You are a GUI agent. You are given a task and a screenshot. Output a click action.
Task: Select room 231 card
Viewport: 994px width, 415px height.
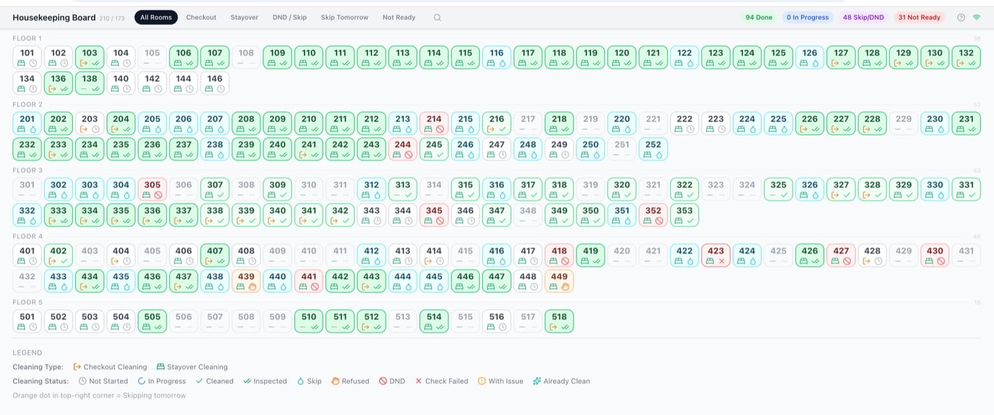pos(966,123)
